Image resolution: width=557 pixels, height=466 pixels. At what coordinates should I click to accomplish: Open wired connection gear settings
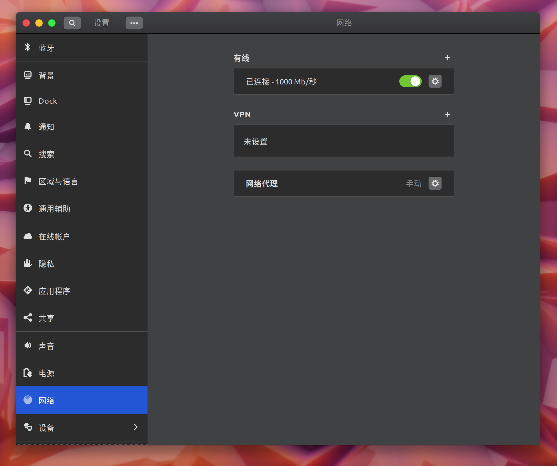coord(435,81)
